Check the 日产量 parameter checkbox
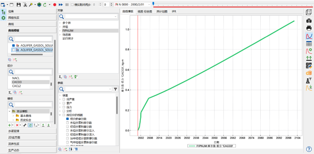 pyautogui.click(x=64, y=99)
